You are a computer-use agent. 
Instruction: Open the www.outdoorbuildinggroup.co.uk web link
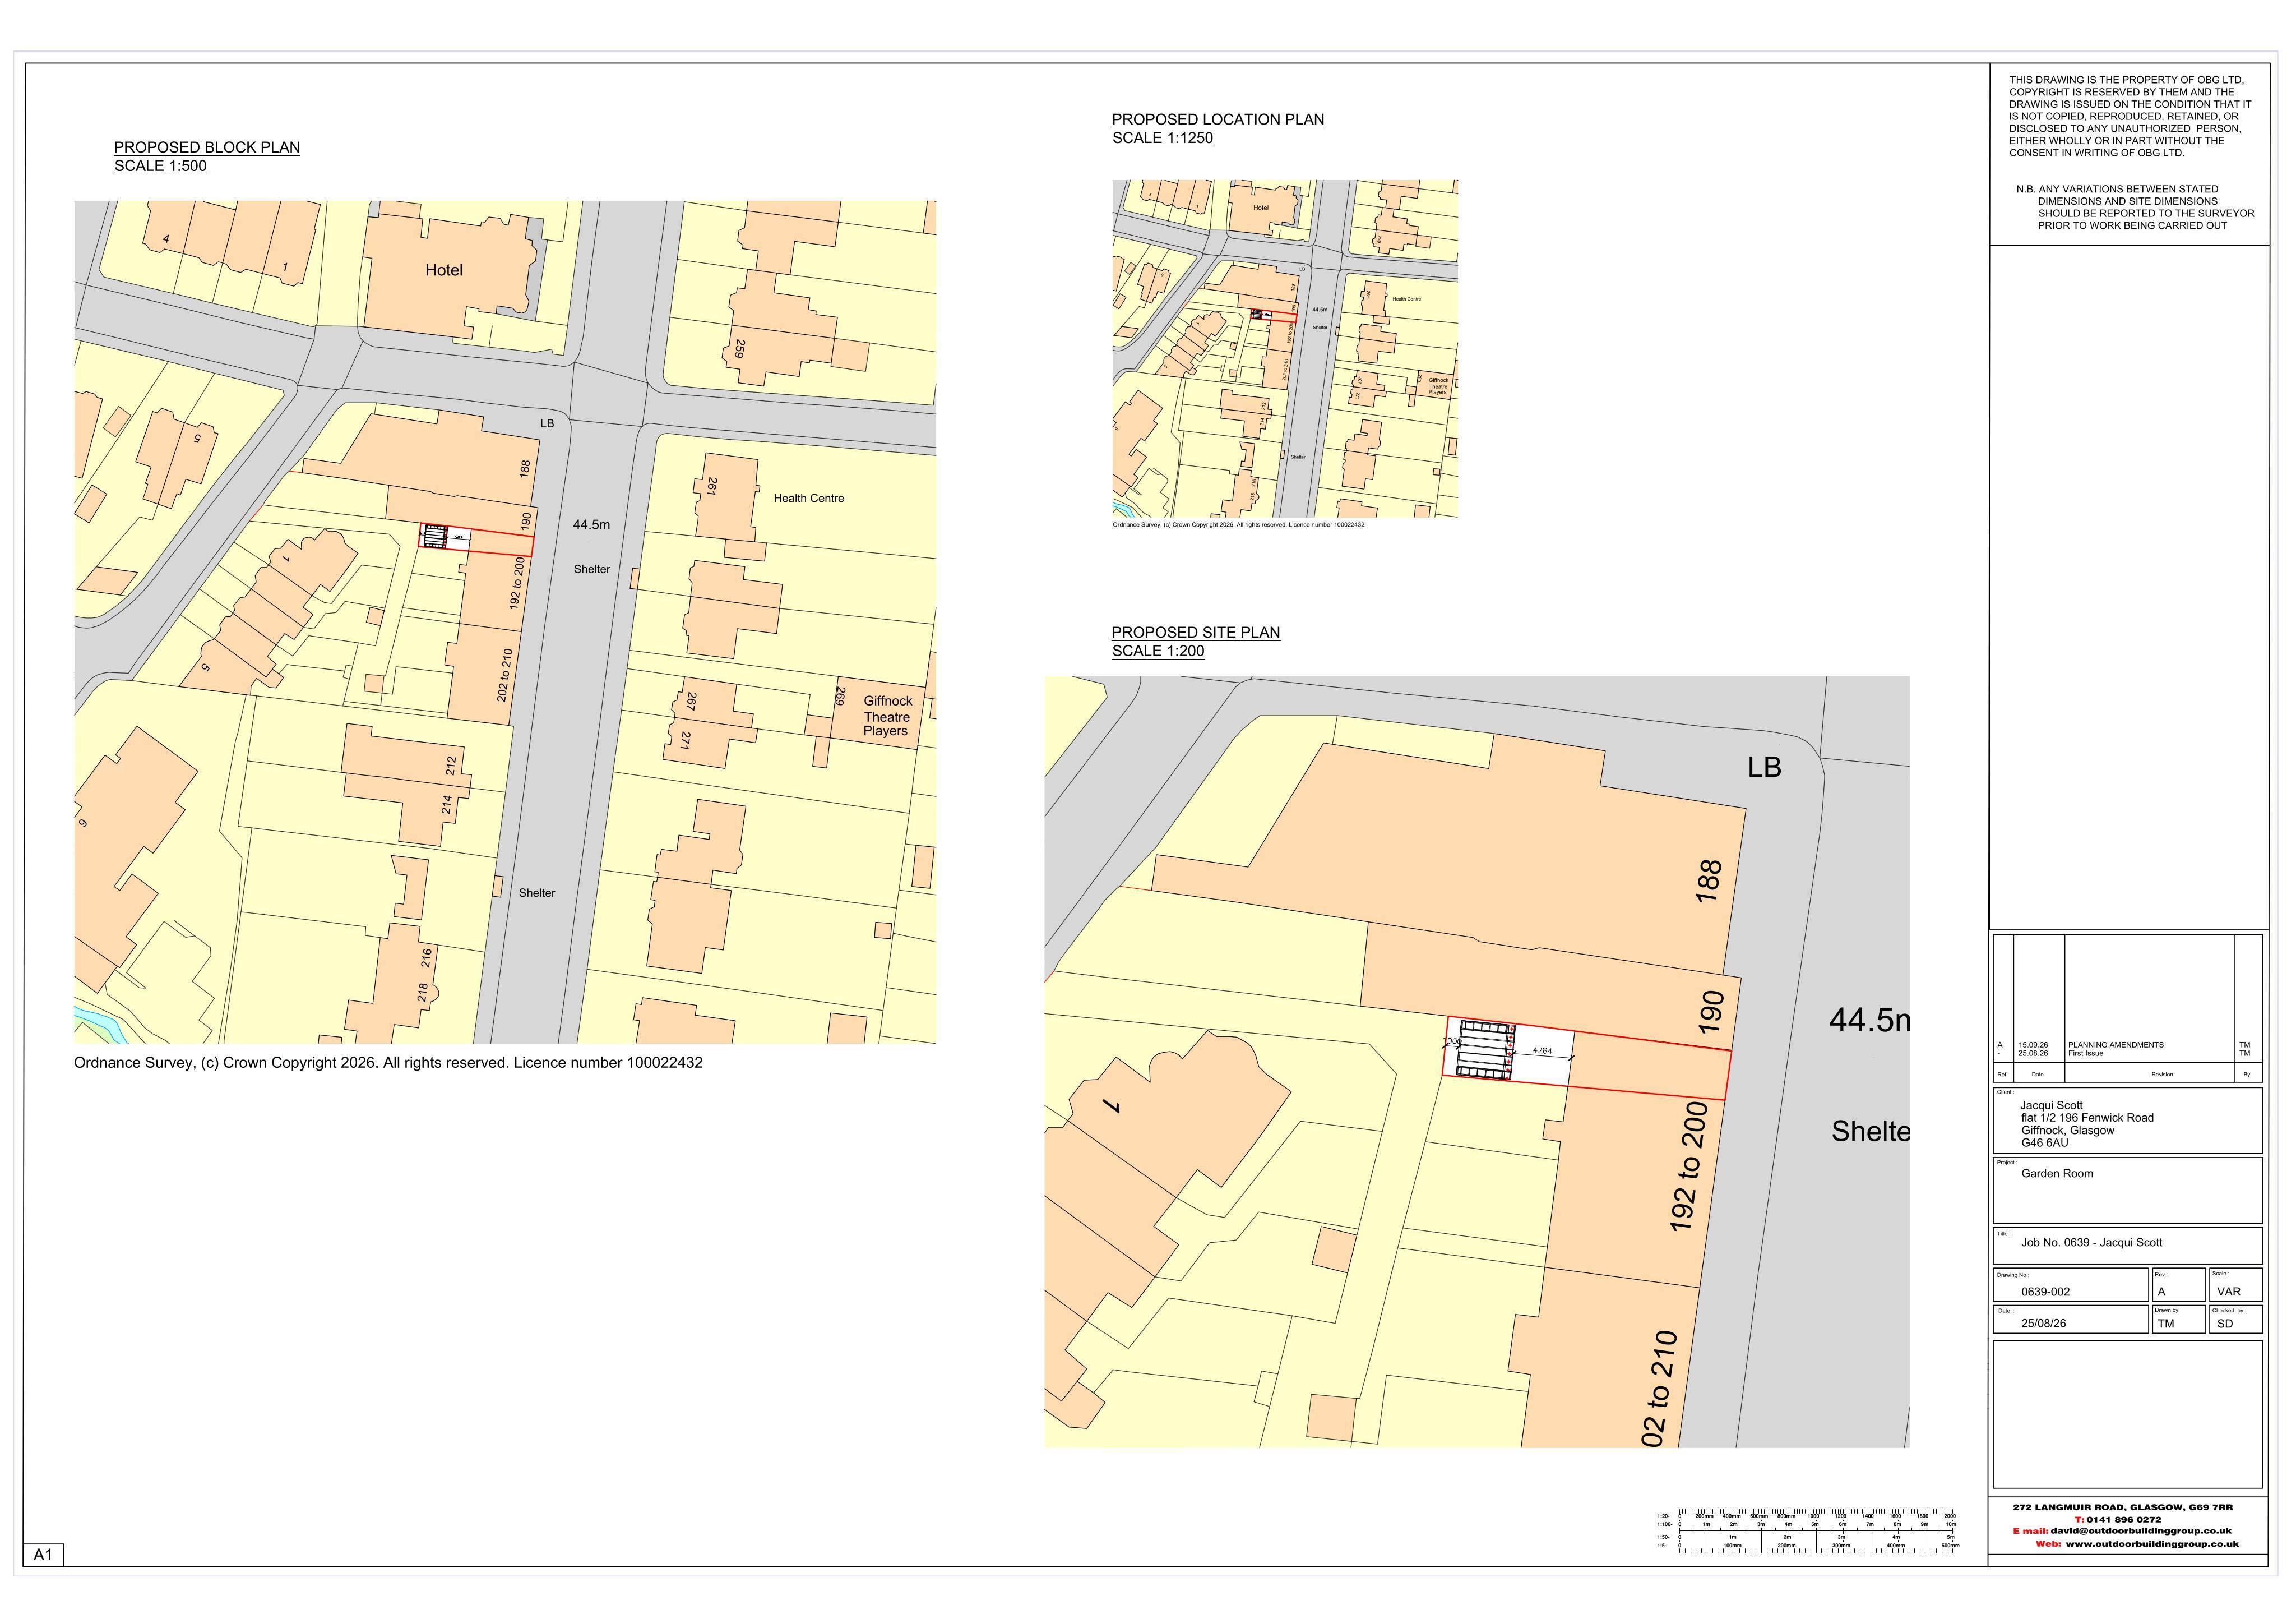[x=2152, y=1544]
